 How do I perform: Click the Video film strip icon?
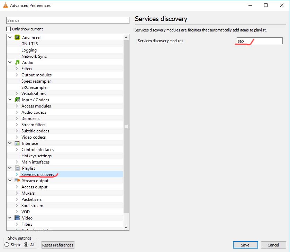tap(17, 218)
